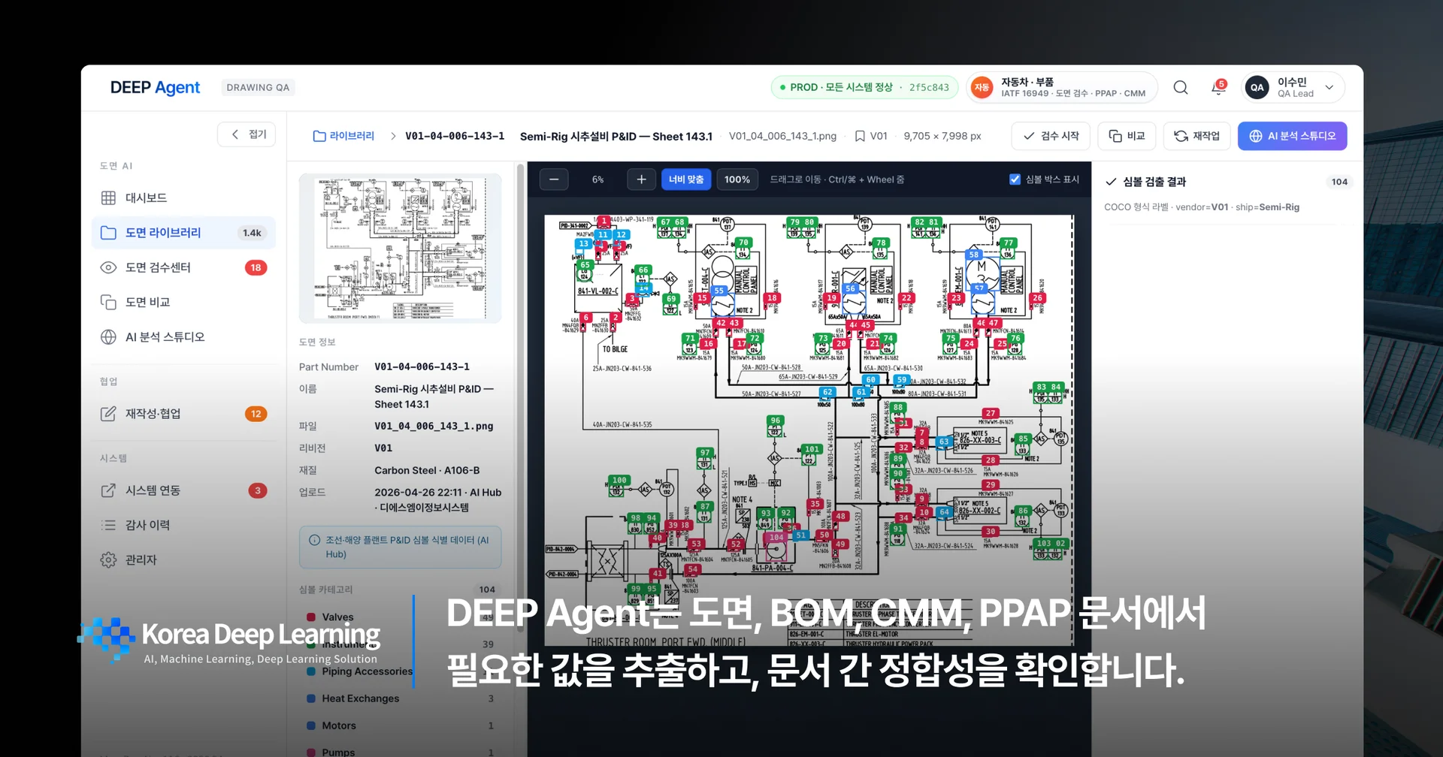Click the DRAWING QA tag

(258, 88)
